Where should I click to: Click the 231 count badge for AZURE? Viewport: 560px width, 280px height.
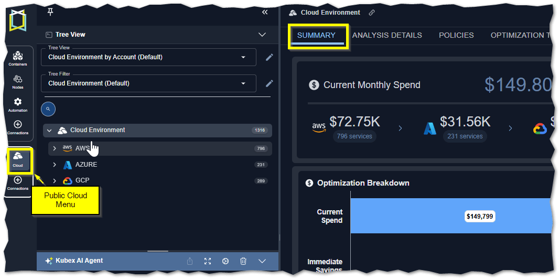261,165
